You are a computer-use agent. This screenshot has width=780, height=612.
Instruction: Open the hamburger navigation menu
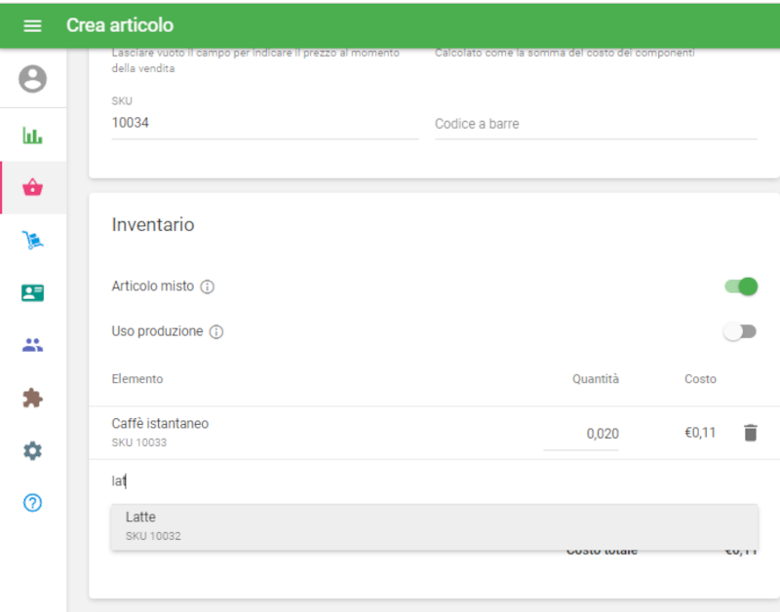click(x=32, y=25)
